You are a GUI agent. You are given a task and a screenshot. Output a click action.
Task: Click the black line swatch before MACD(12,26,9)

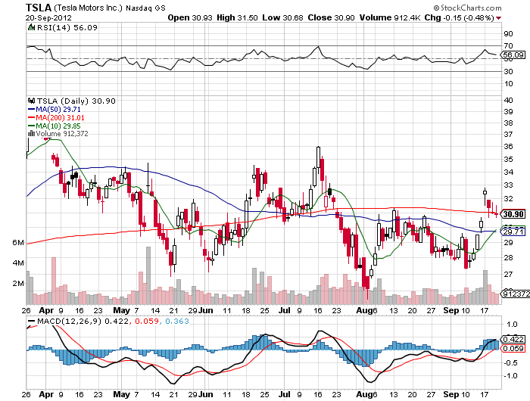click(x=32, y=322)
